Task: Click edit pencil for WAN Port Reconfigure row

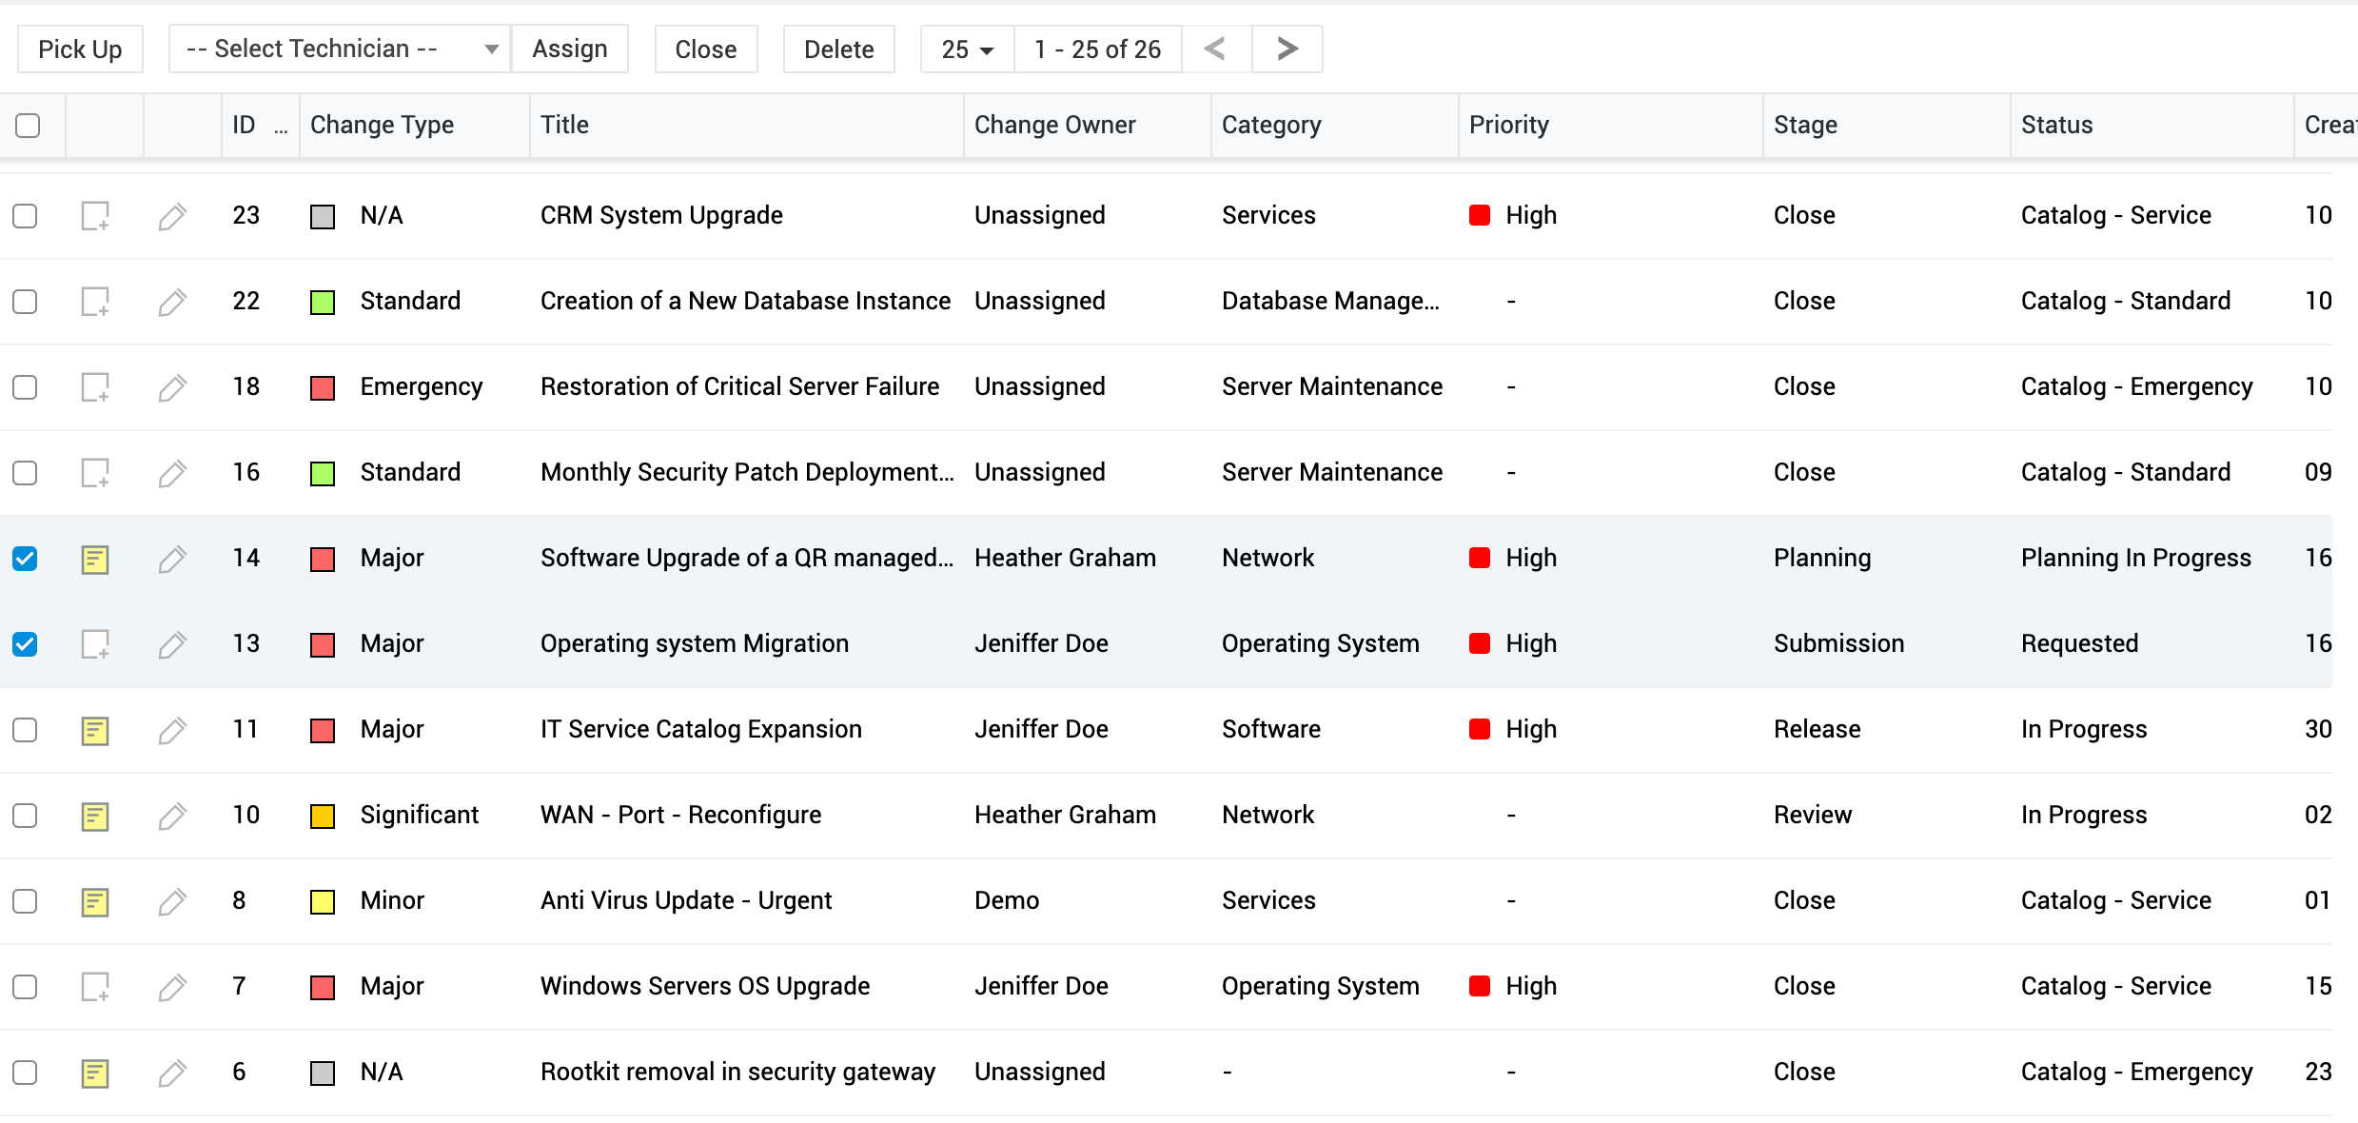Action: [x=171, y=816]
